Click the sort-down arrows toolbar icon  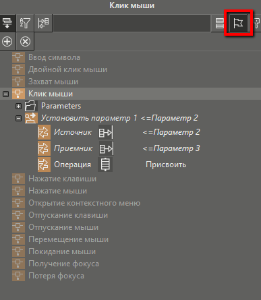tap(7, 23)
